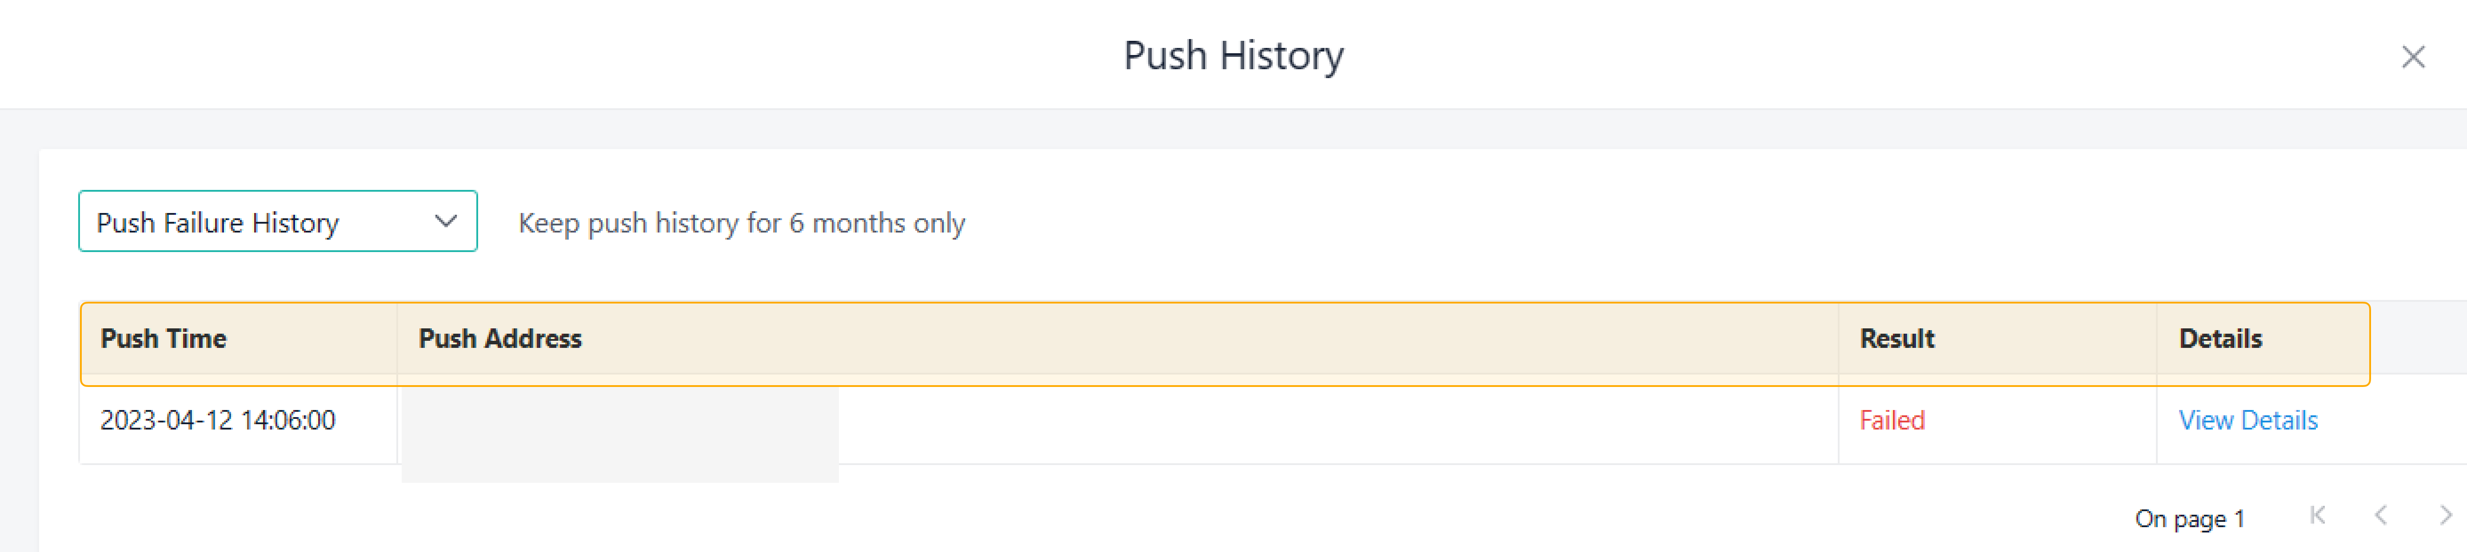This screenshot has height=552, width=2467.
Task: Open View Details for the failed push
Action: (2247, 420)
